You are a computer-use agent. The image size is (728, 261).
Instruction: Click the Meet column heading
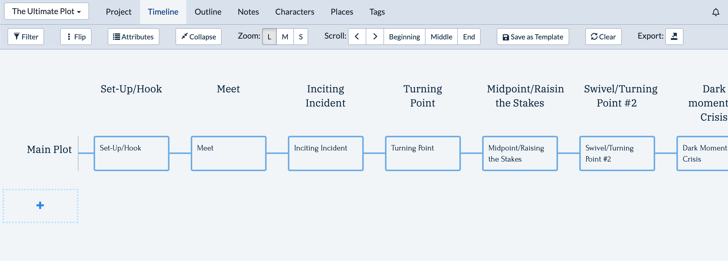(x=228, y=89)
